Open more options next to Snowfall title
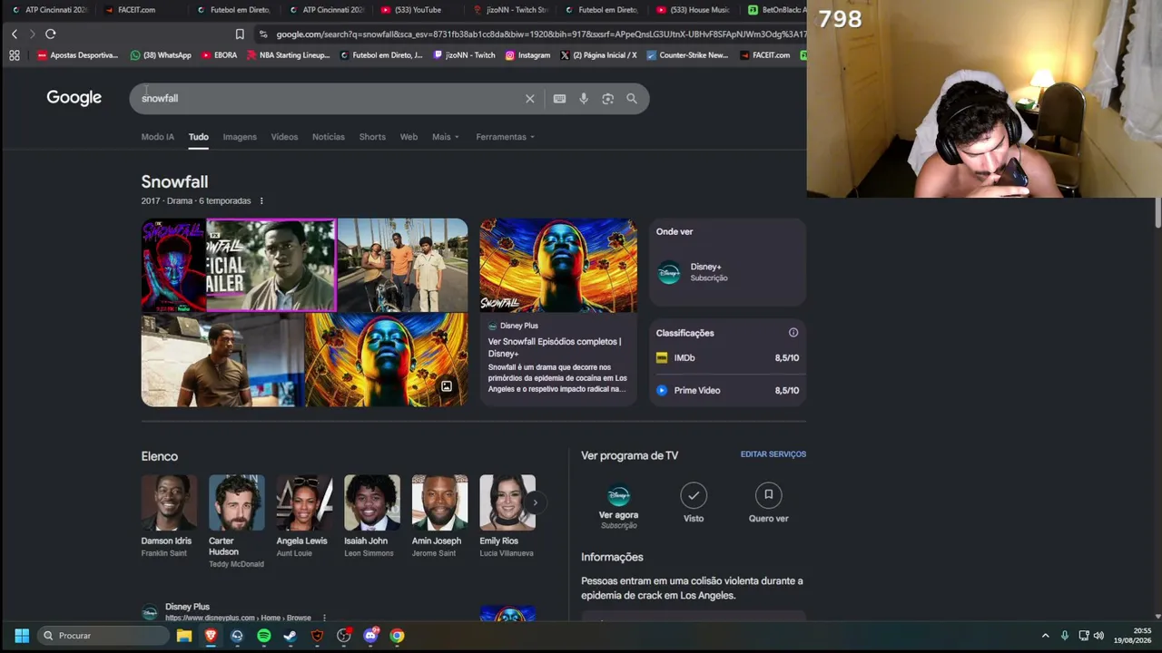The height and width of the screenshot is (653, 1162). pyautogui.click(x=261, y=201)
